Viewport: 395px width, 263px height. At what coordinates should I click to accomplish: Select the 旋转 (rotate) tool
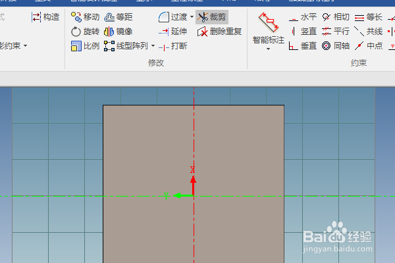[85, 32]
